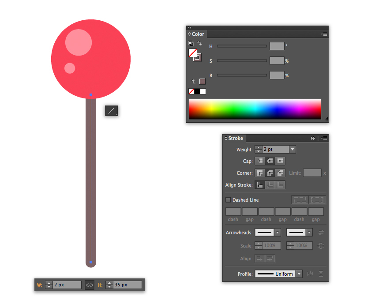375x304 pixels.
Task: Open the stroke Profile Uniform dropdown
Action: (299, 274)
